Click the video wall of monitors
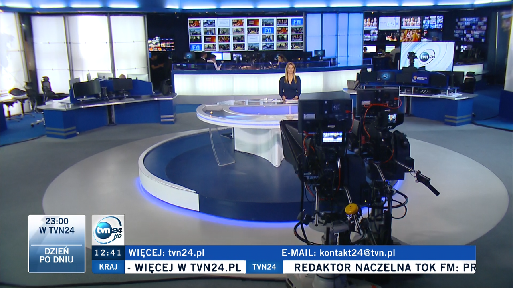Viewport: 513px width, 288px height. point(246,34)
